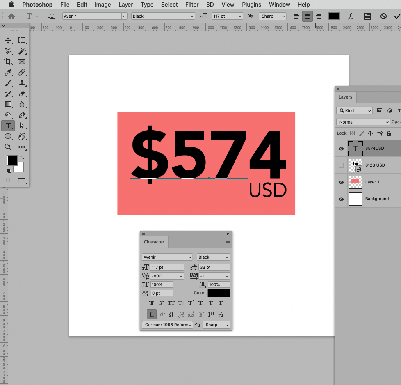Screen dimensions: 401x385
Task: Open the Layers Kind filter dropdown
Action: click(354, 110)
